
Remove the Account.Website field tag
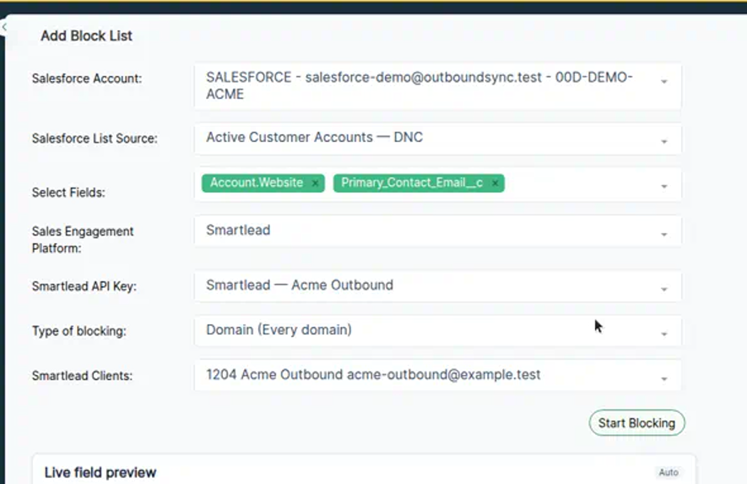[x=315, y=183]
